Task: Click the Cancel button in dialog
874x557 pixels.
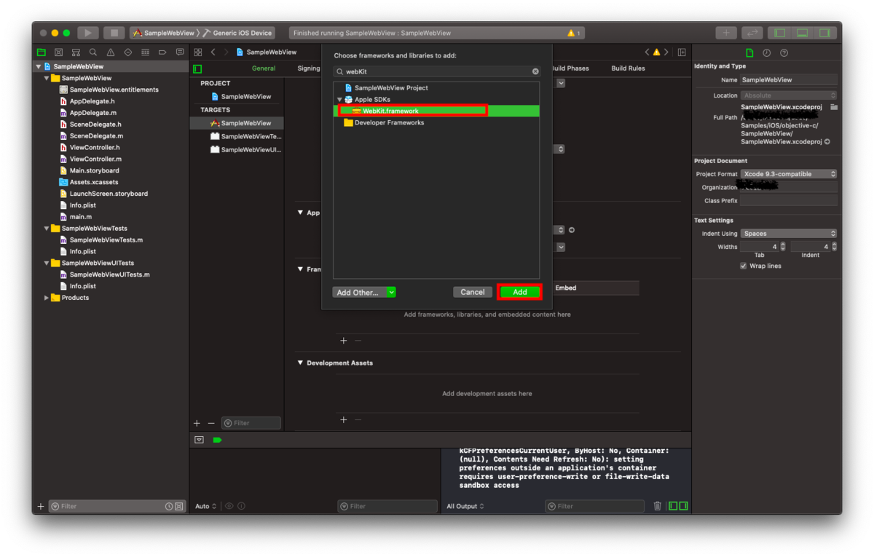Action: pyautogui.click(x=472, y=292)
